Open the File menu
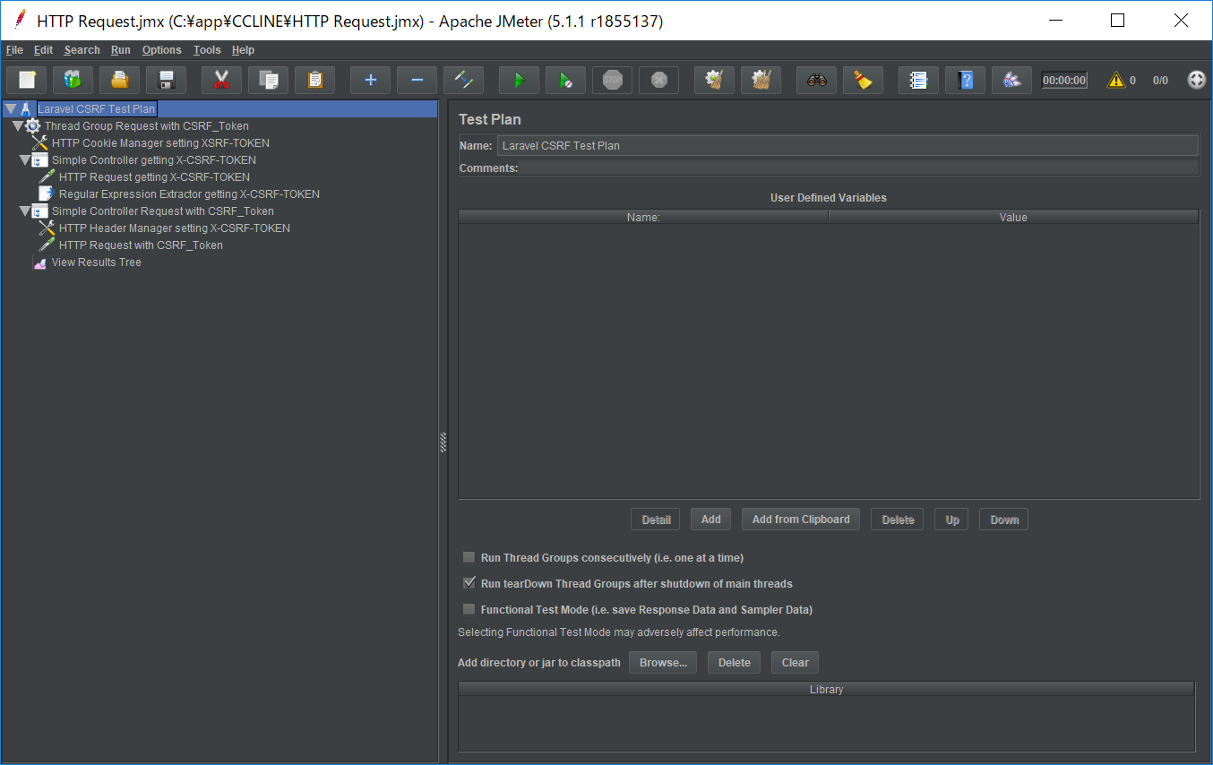Screen dimensions: 1213x765 click(x=14, y=50)
